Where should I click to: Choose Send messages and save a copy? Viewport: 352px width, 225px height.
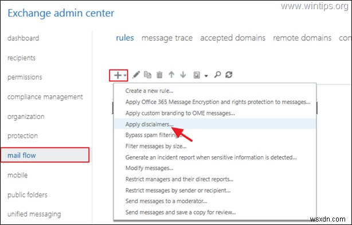tap(181, 212)
